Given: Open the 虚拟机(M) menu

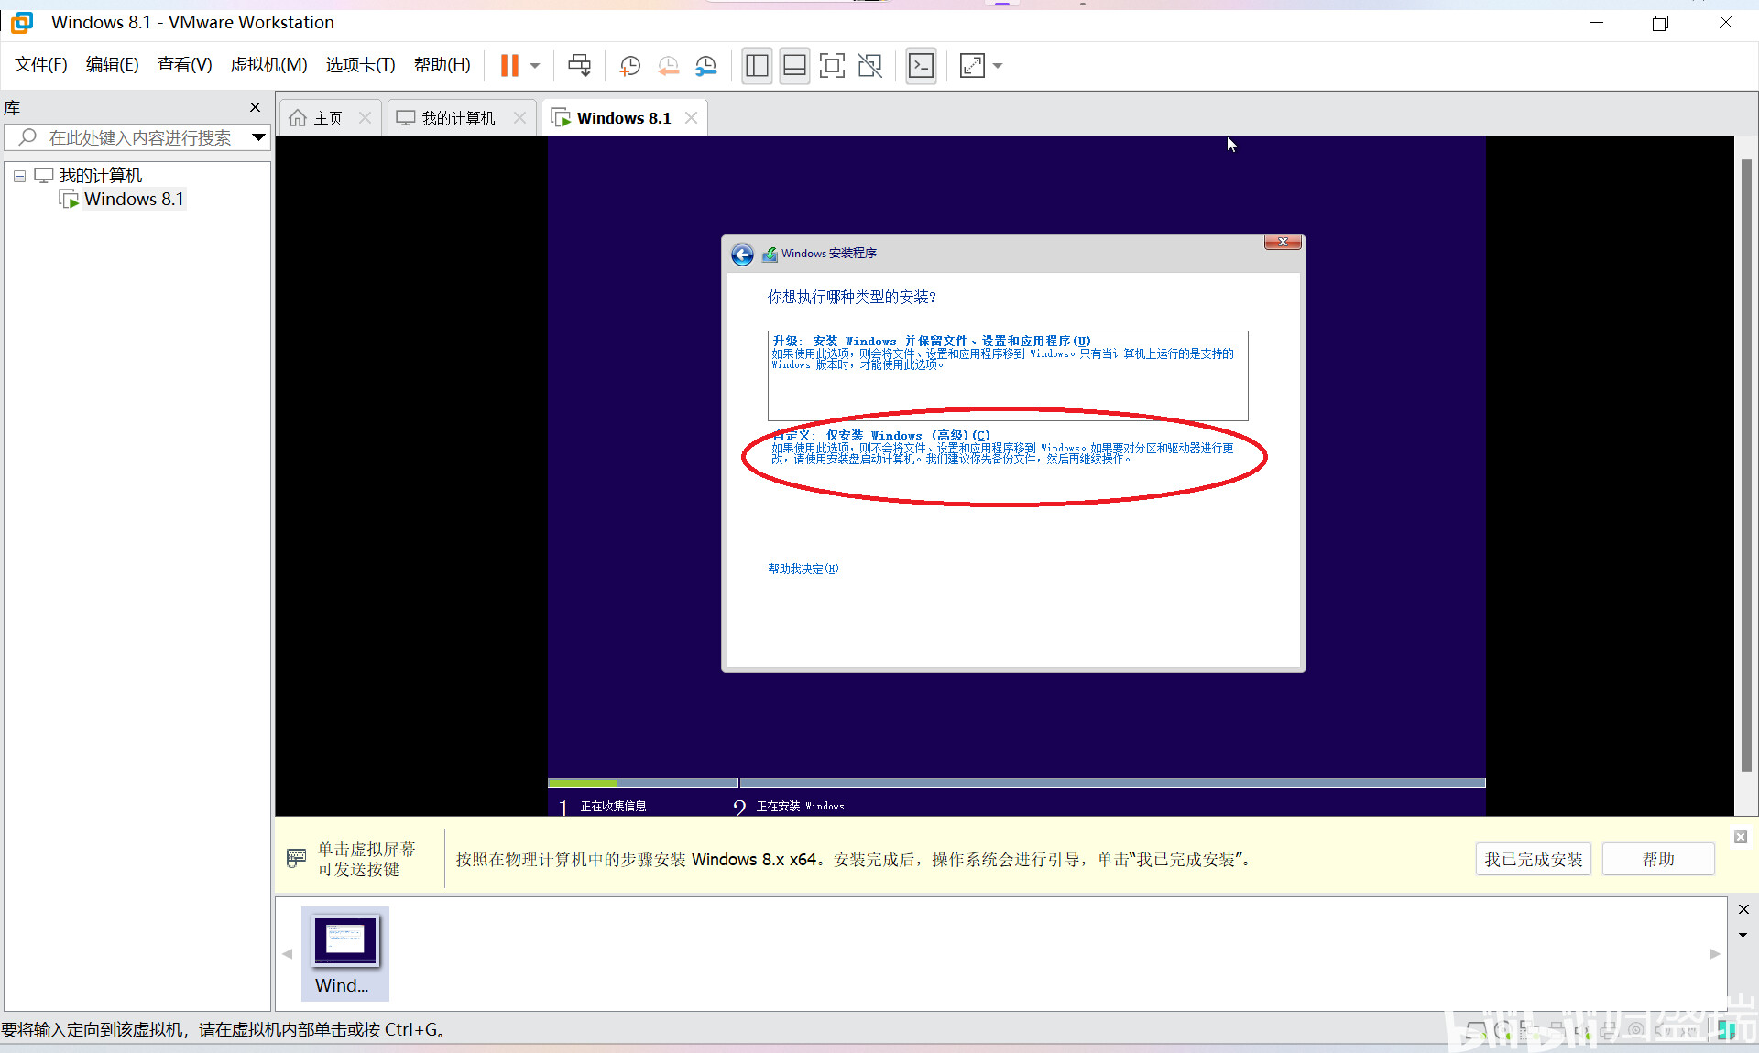Looking at the screenshot, I should (x=268, y=65).
